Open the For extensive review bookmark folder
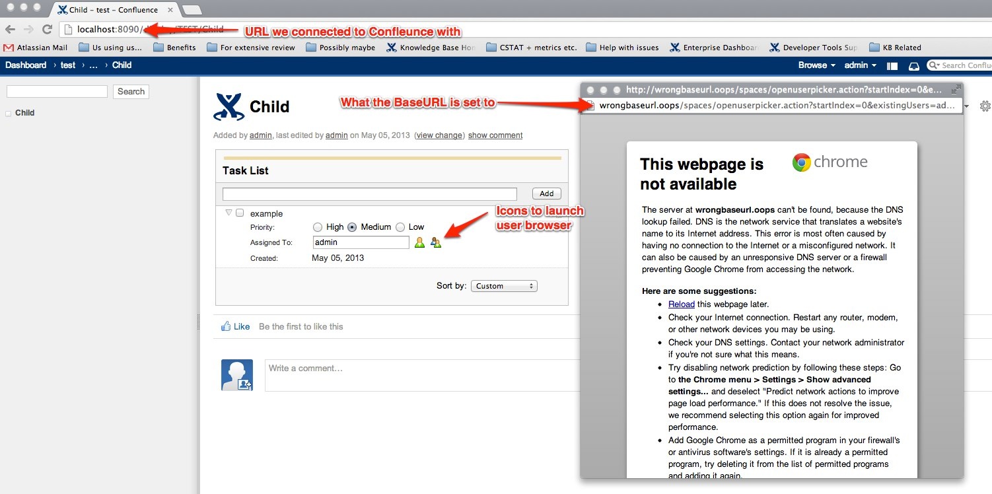The image size is (992, 494). point(251,48)
